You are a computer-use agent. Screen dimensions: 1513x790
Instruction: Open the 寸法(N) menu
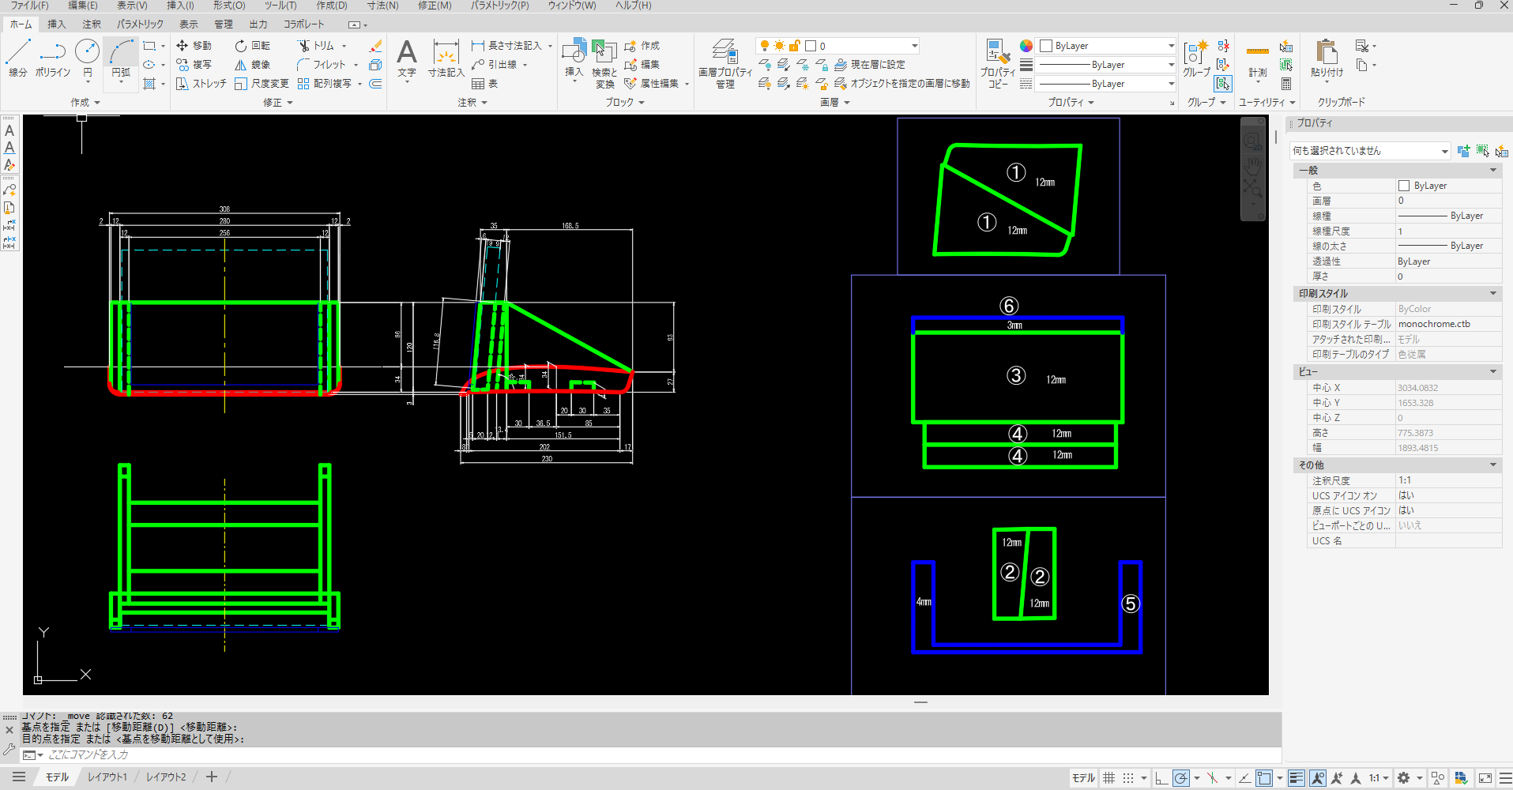click(x=382, y=6)
